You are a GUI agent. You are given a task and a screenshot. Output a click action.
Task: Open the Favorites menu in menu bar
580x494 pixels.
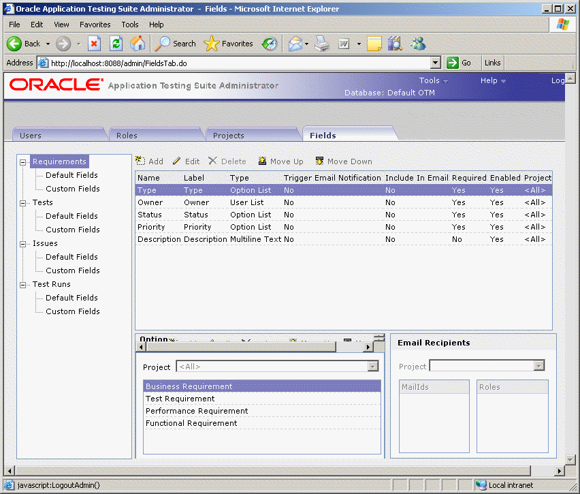click(x=95, y=25)
